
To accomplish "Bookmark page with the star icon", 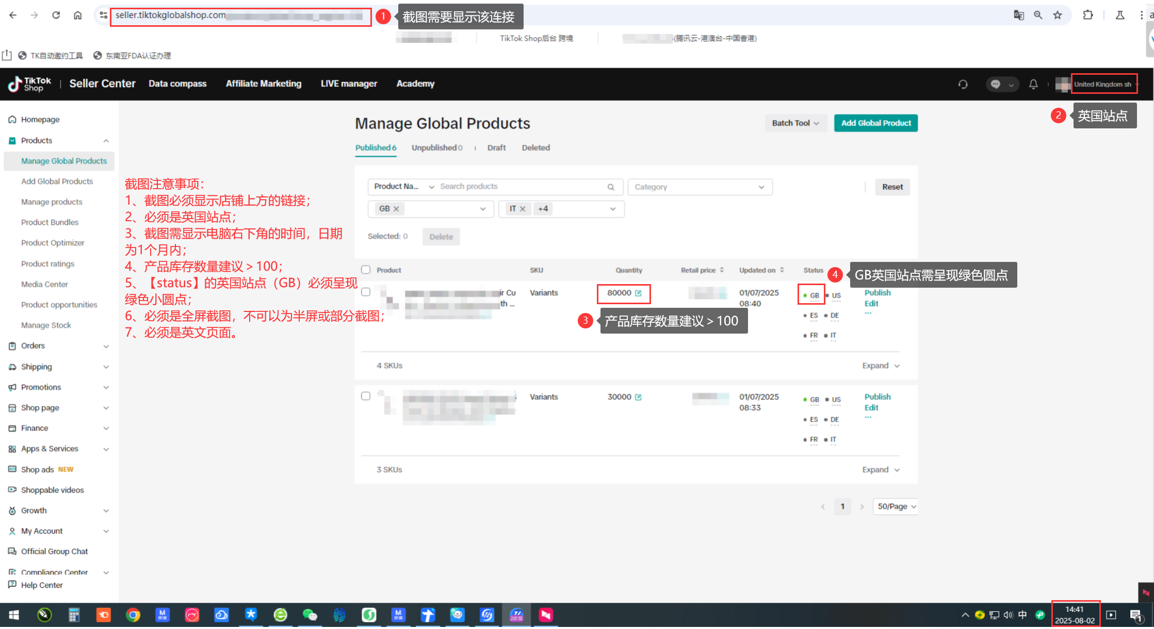I will pos(1058,15).
